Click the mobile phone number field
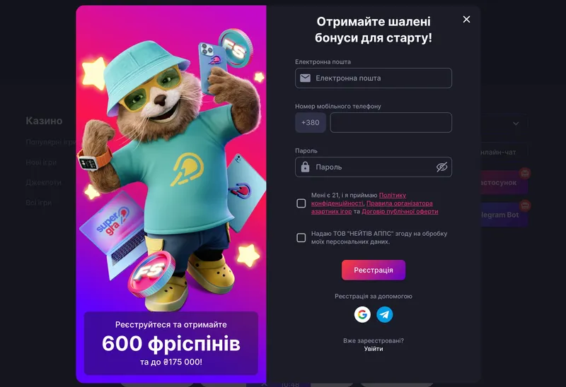This screenshot has width=566, height=387. [391, 122]
